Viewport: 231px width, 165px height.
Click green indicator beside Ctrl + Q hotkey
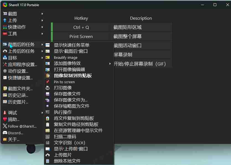[x=52, y=27]
